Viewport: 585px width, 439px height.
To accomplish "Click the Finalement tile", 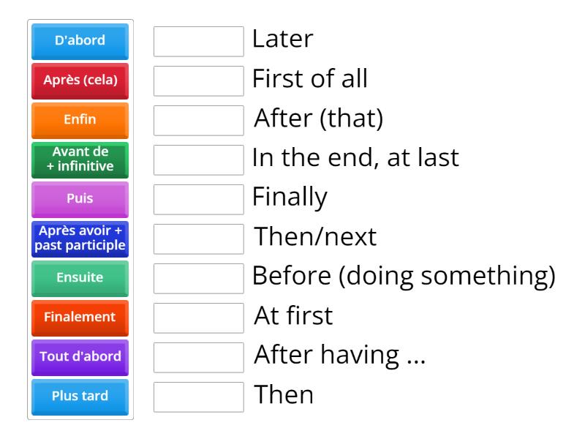I will tap(80, 318).
